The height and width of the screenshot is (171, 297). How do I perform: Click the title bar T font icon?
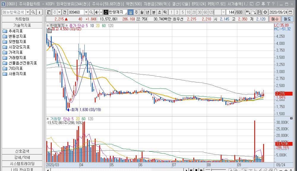268,4
